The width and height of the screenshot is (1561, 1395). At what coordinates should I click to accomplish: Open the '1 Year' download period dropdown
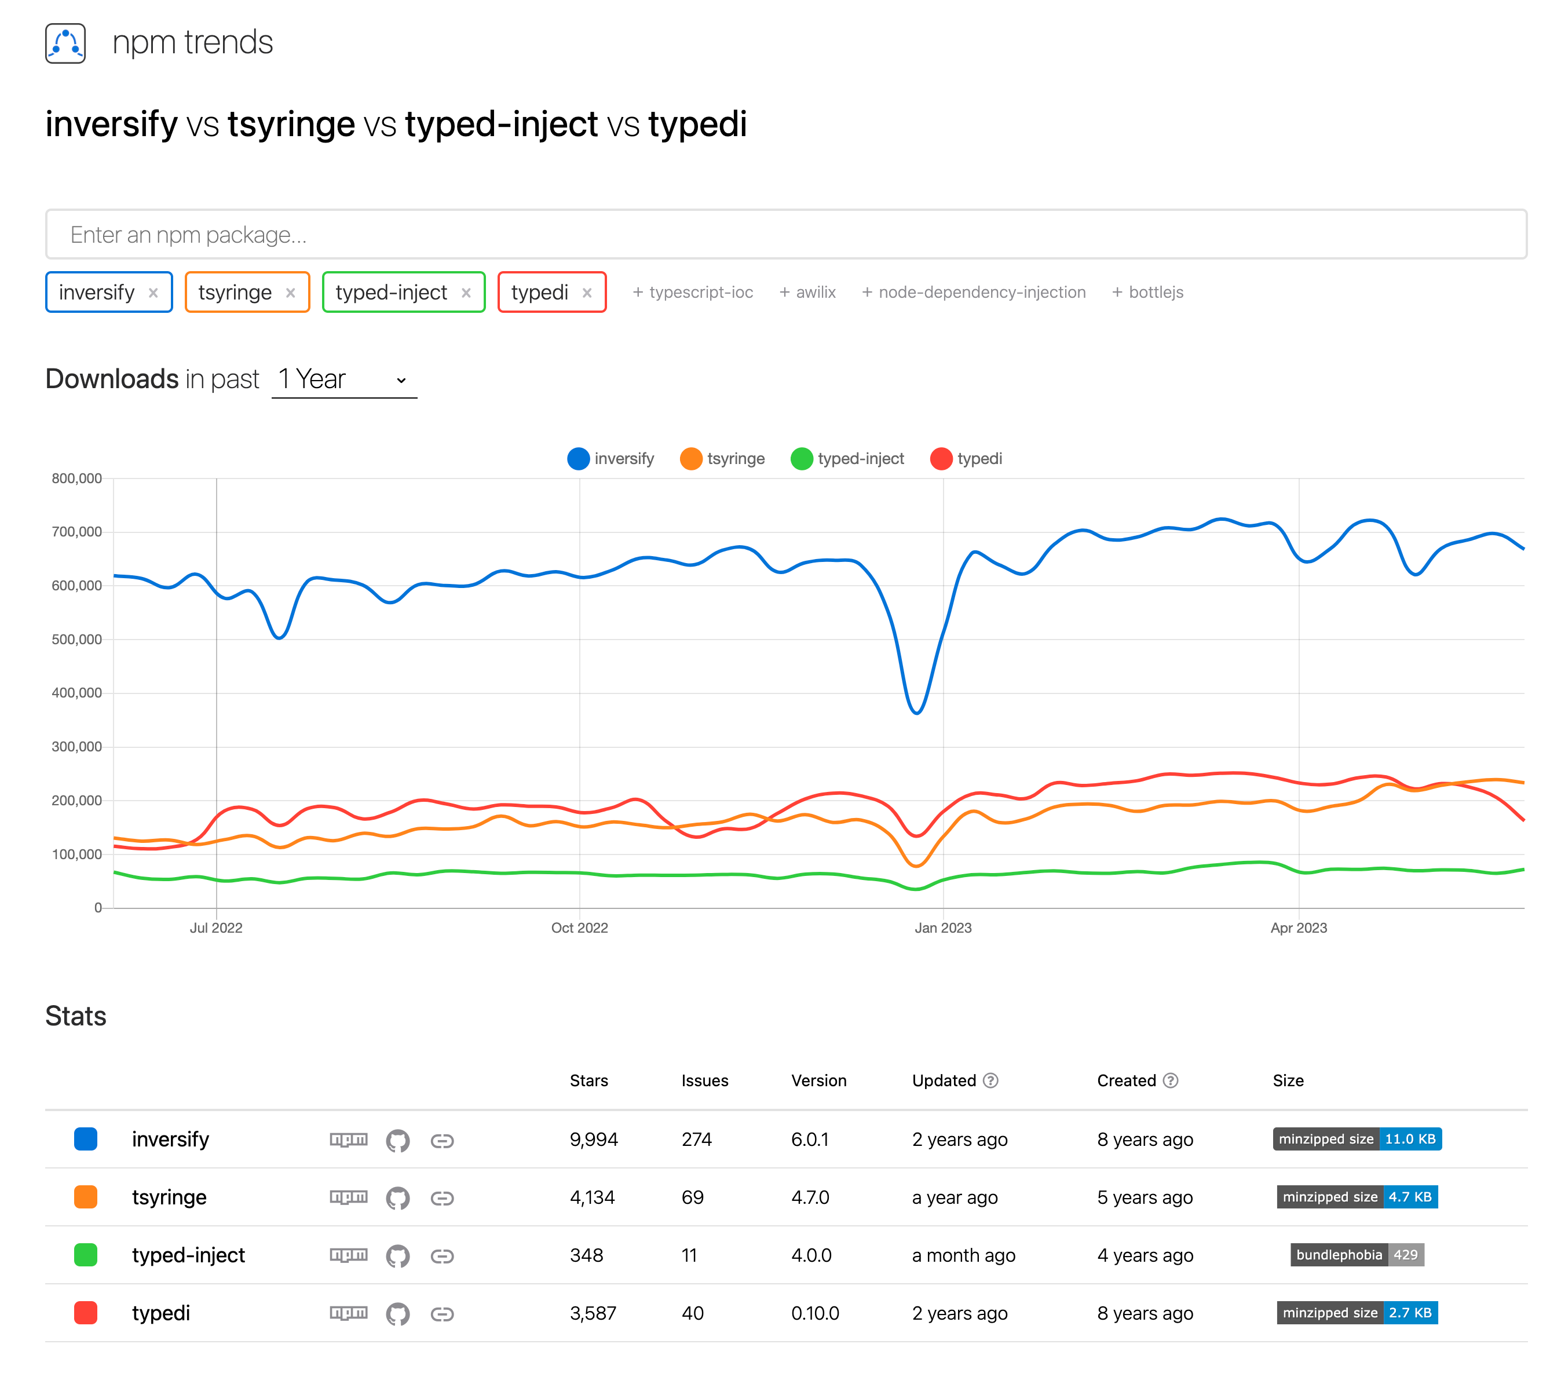pyautogui.click(x=344, y=379)
